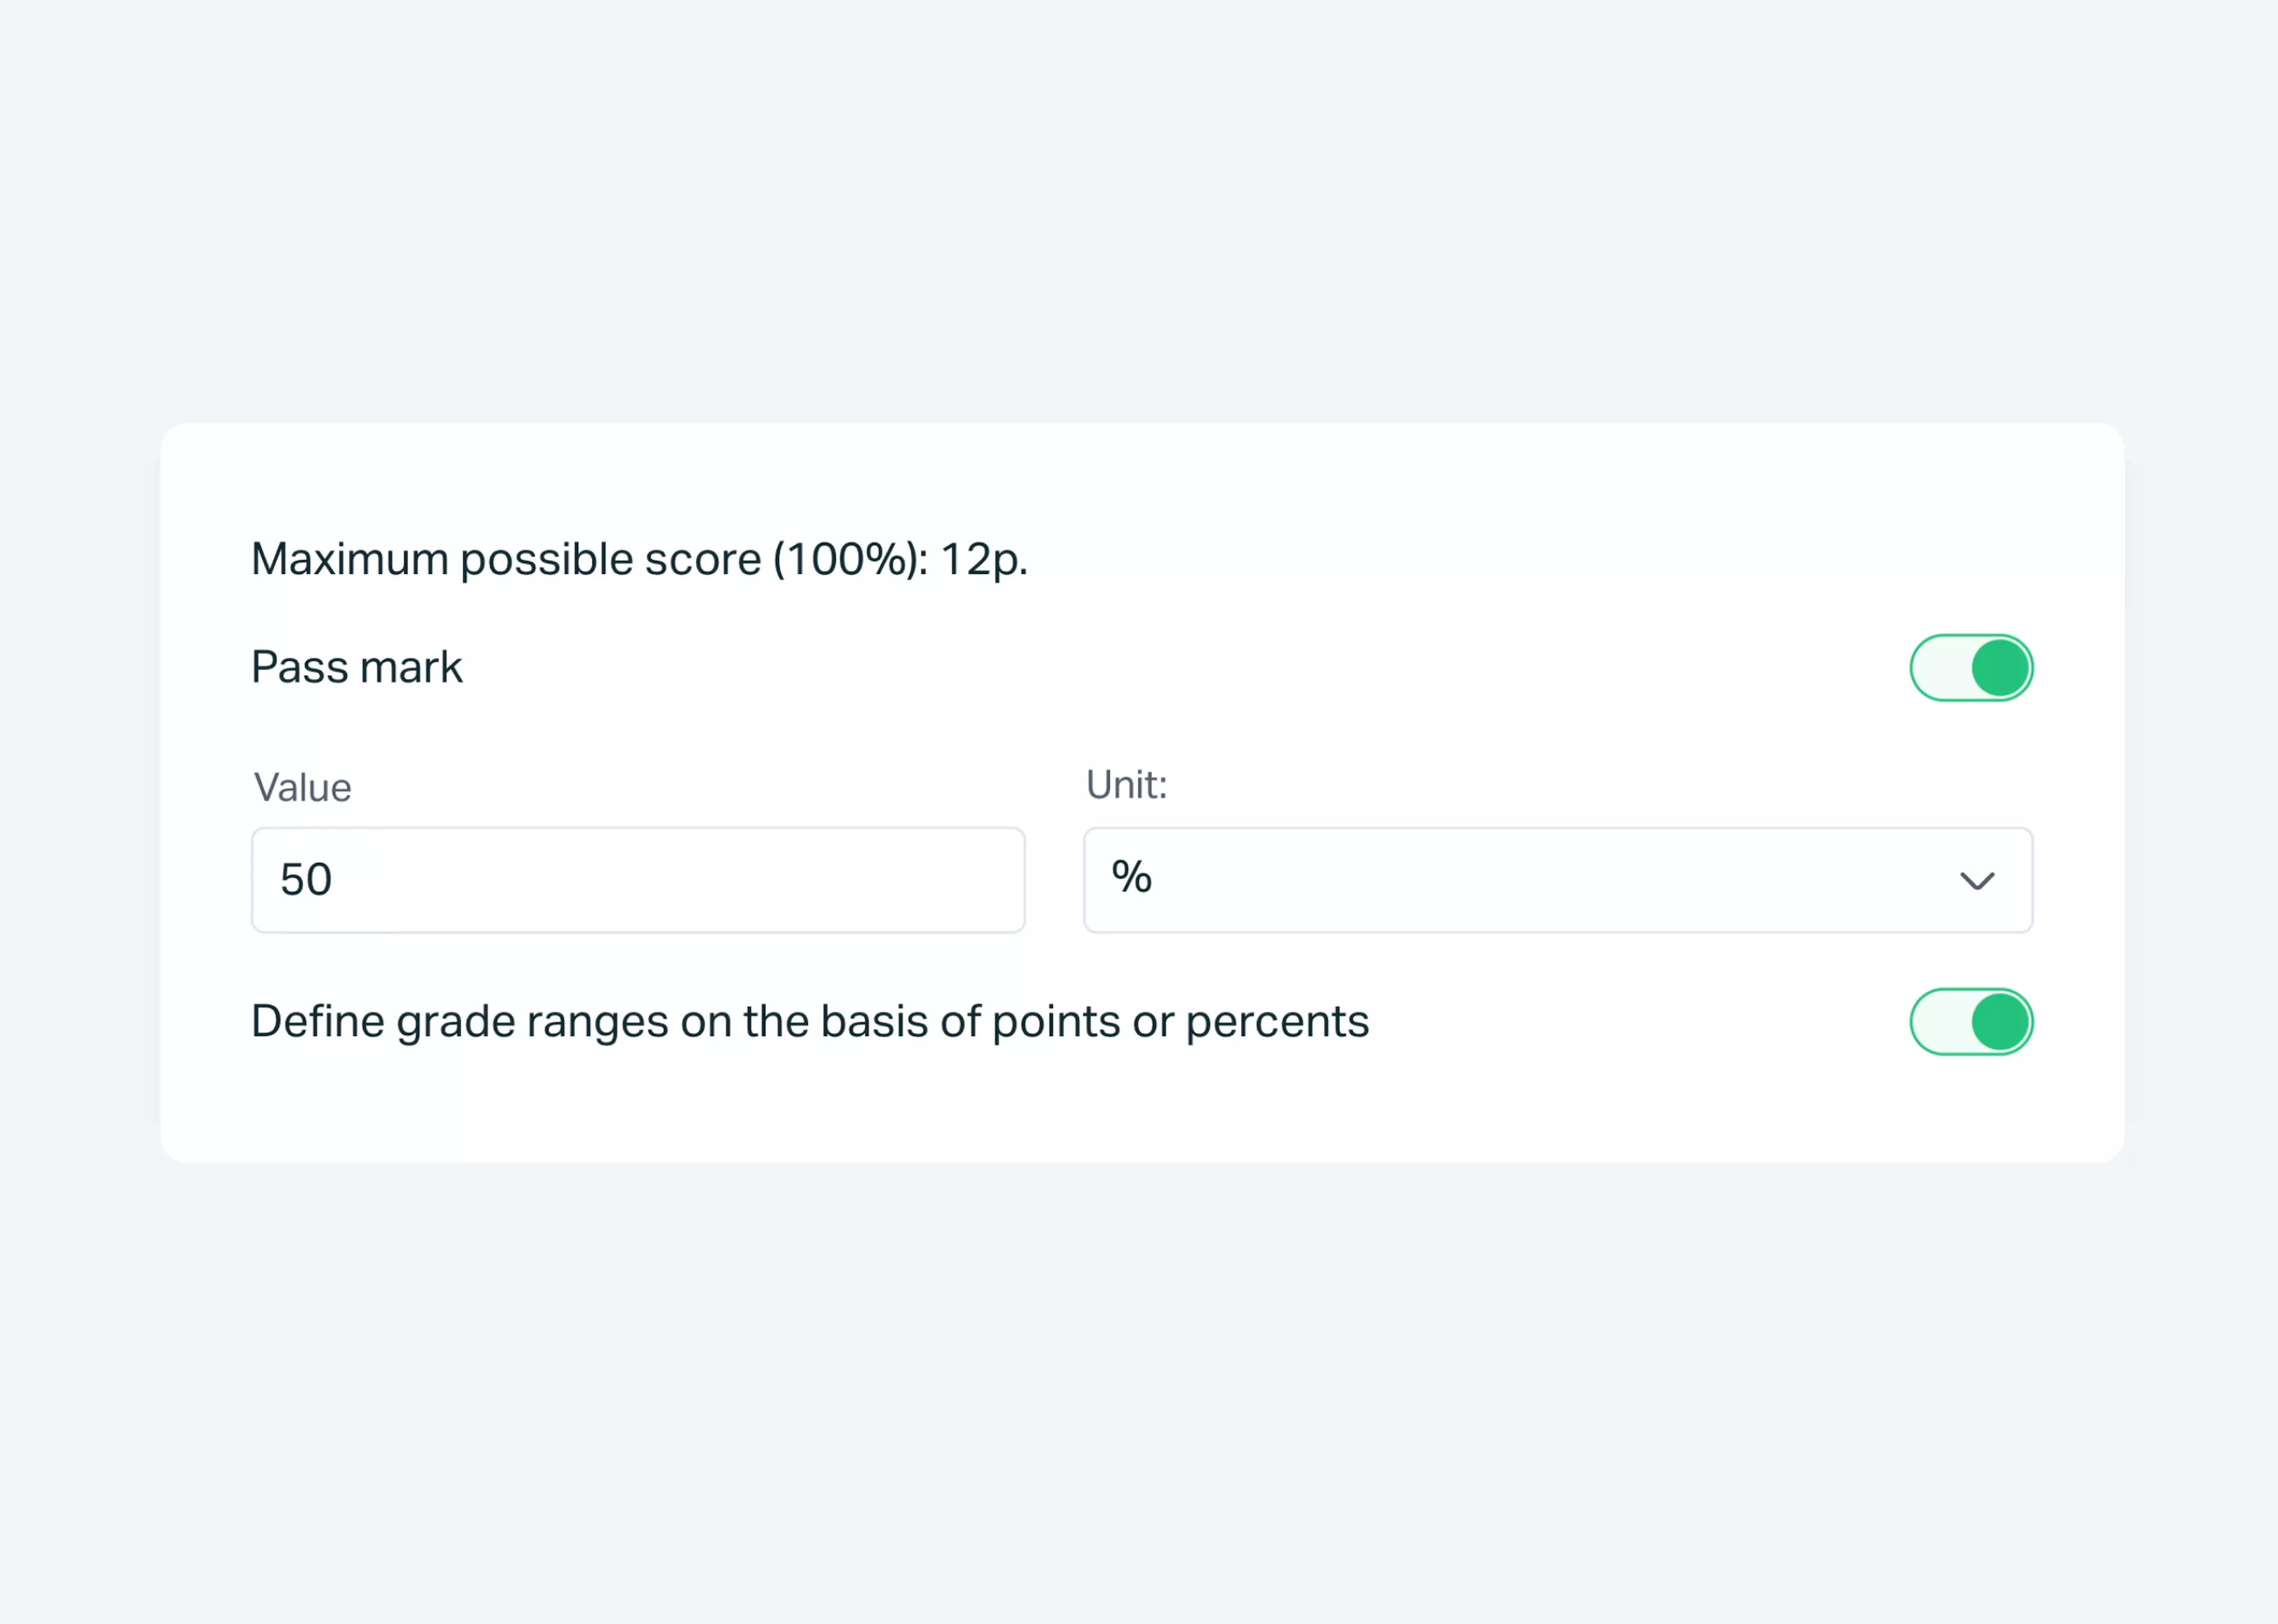This screenshot has height=1624, width=2278.
Task: Click the chevron beside the % field
Action: tap(1976, 880)
